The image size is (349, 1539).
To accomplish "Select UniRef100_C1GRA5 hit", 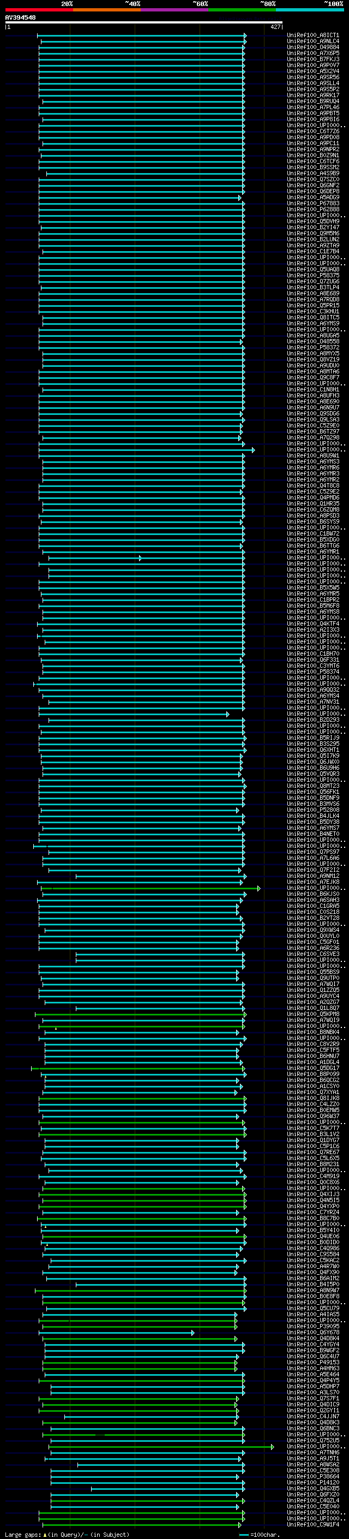I will click(x=313, y=906).
